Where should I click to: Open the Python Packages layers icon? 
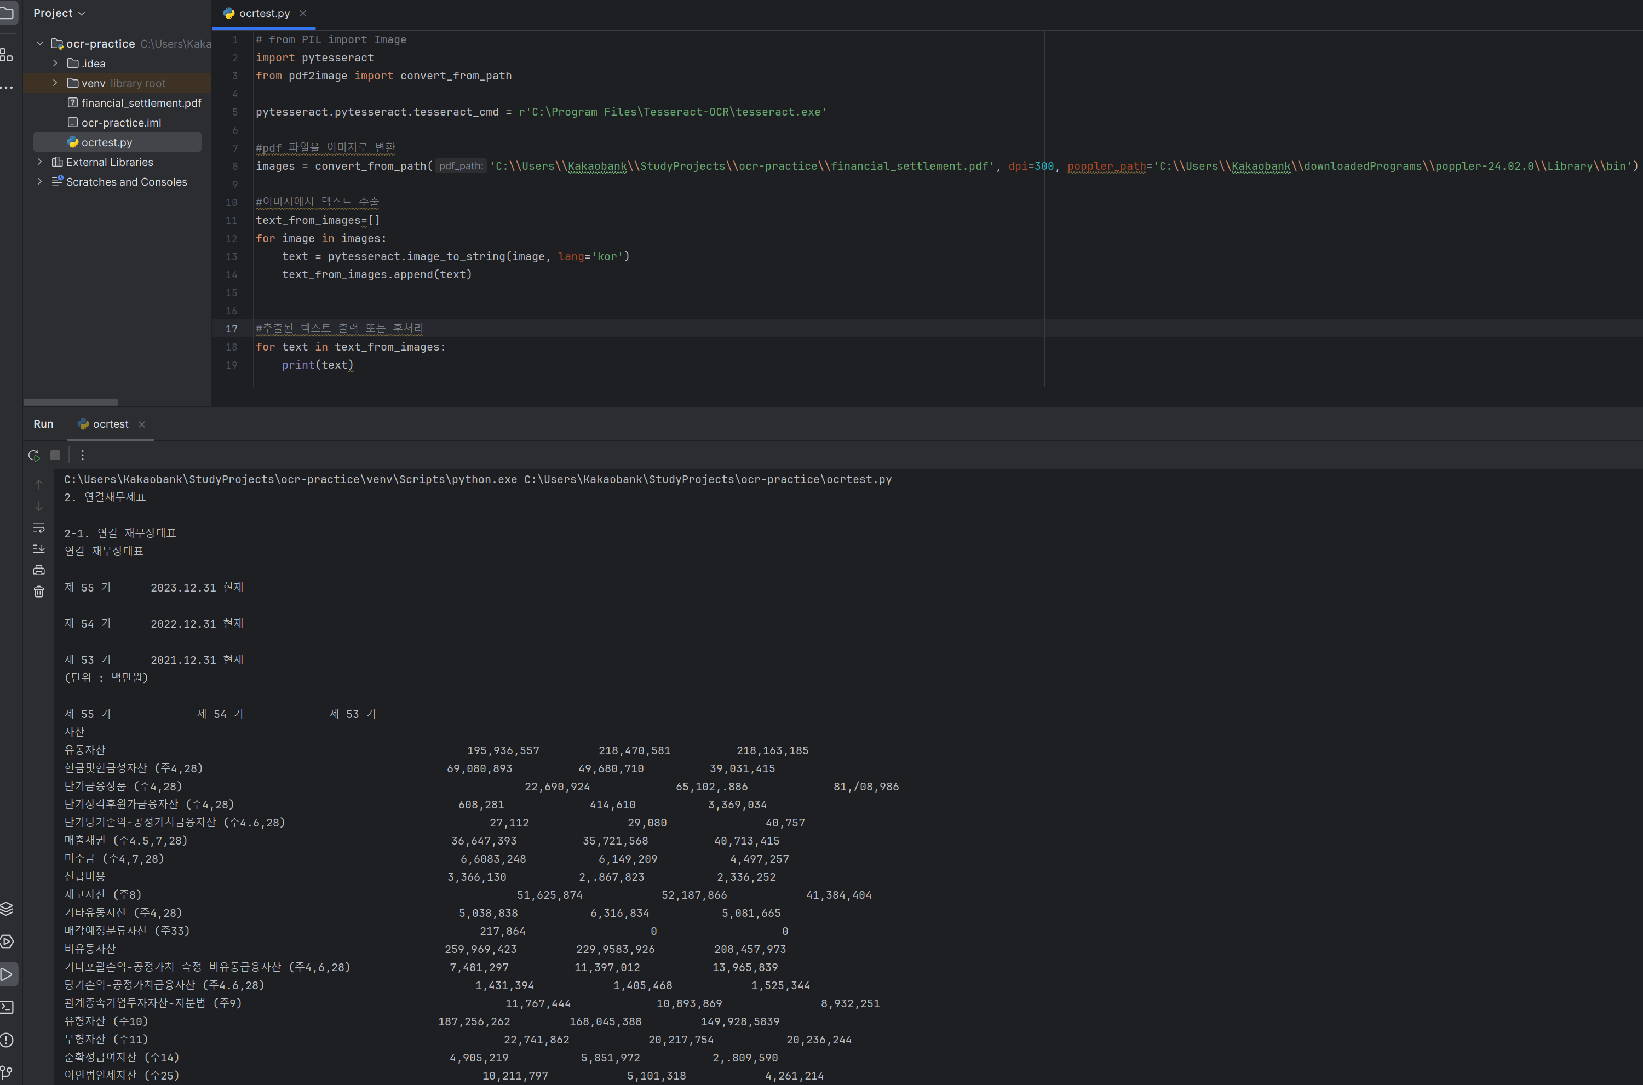coord(7,909)
